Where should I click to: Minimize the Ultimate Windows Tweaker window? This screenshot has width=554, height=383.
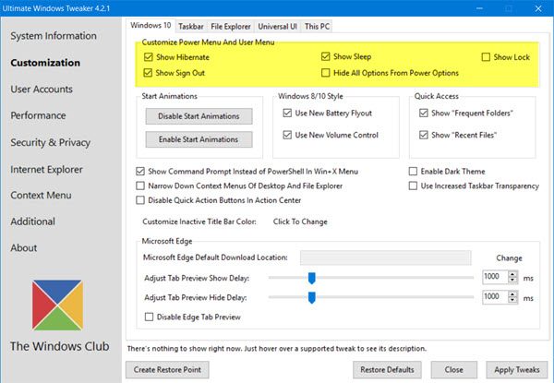coord(479,8)
